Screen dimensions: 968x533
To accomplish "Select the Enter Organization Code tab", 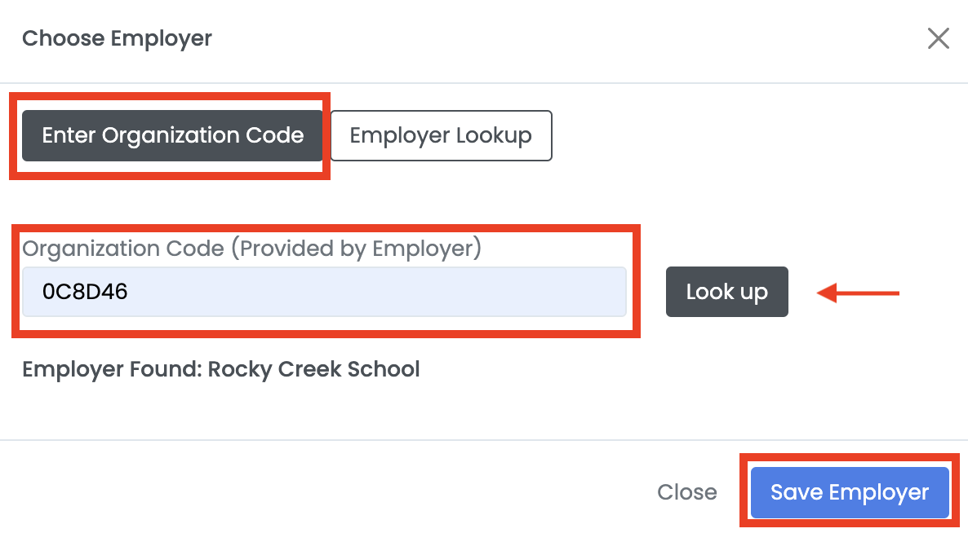I will coord(172,135).
